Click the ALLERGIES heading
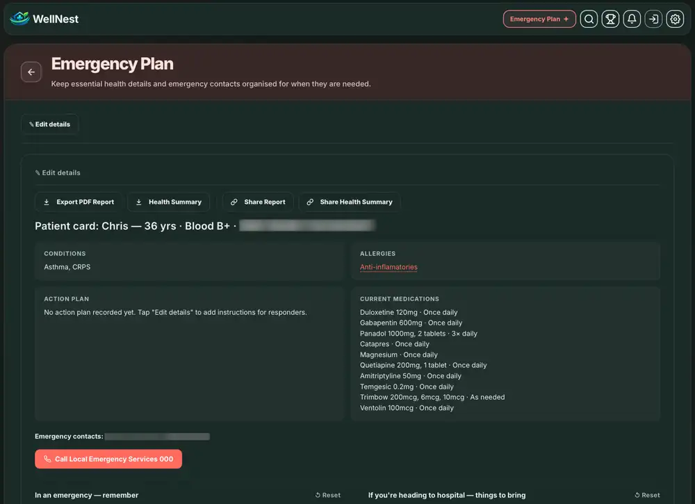 tap(377, 254)
